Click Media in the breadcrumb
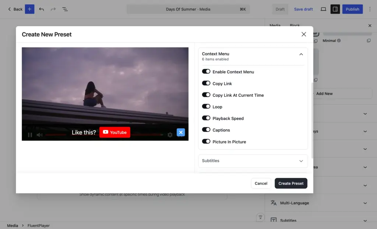Viewport: 377px width, 229px height. [13, 225]
